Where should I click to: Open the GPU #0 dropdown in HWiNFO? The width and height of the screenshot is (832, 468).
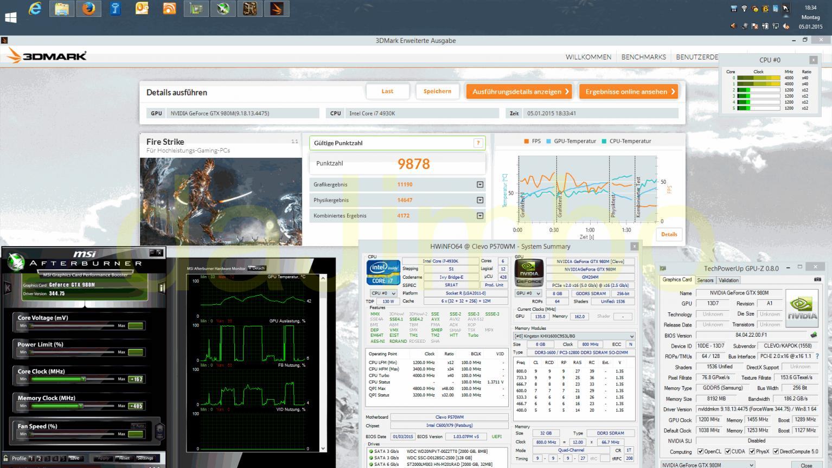(528, 293)
